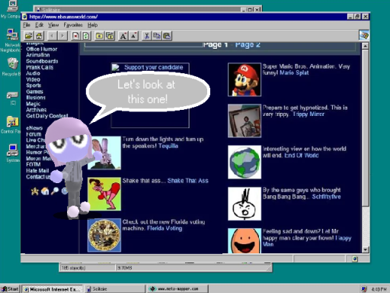Click the Refresh page toolbar icon
Screen dimensions: 390x293
[x=86, y=36]
